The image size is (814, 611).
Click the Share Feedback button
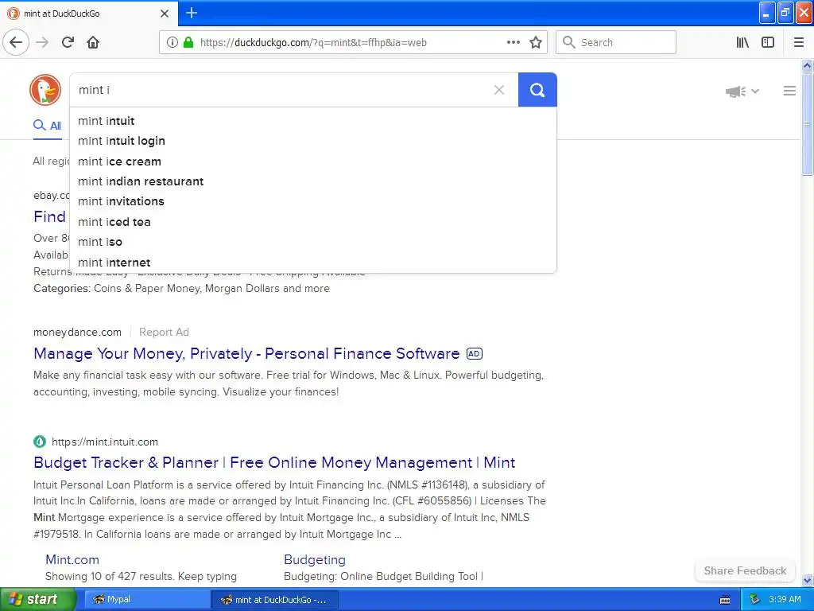(x=745, y=570)
